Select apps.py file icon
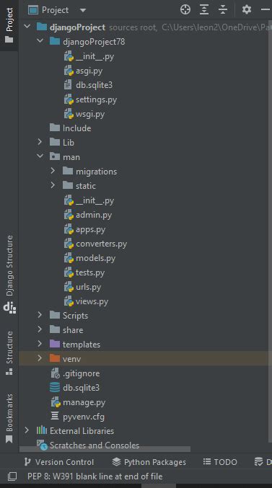Screen dimensions: 272x488 click(69, 229)
